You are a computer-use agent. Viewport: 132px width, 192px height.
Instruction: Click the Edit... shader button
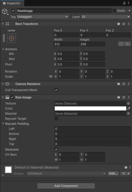113,174
